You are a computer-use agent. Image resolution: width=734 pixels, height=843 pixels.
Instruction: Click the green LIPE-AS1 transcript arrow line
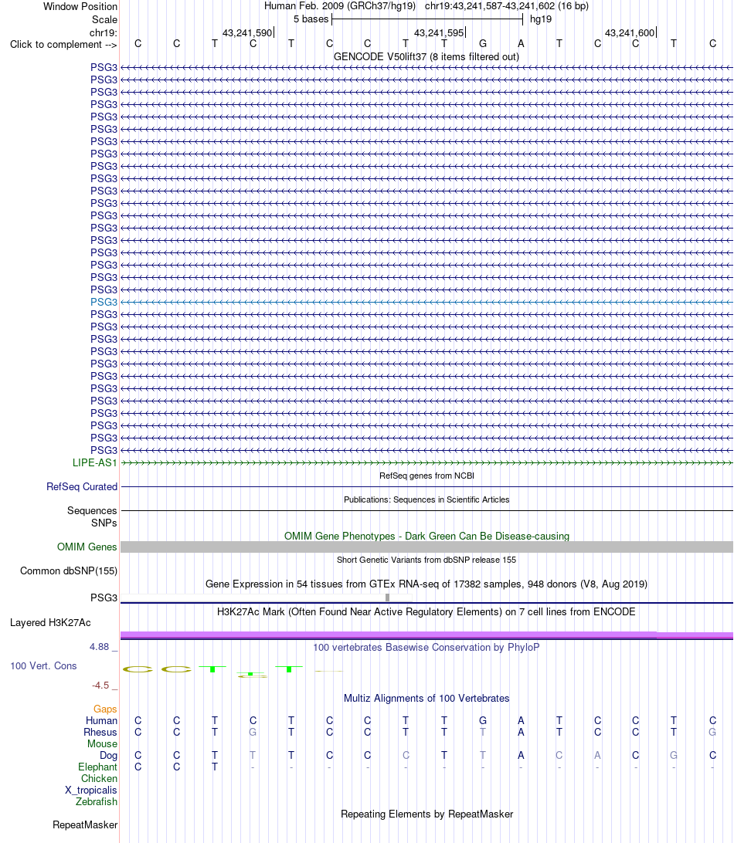(x=426, y=463)
